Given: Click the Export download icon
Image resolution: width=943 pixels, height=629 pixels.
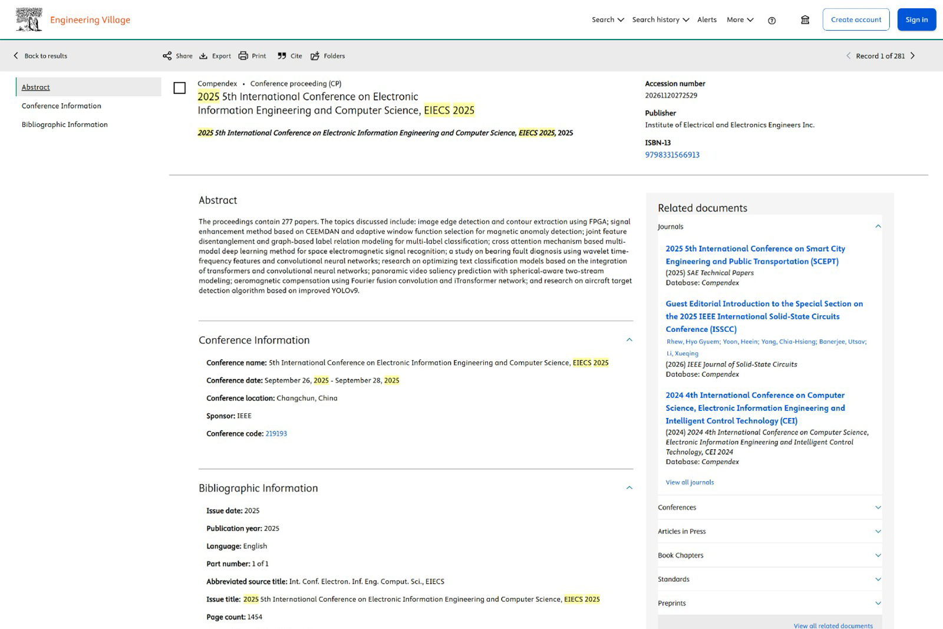Looking at the screenshot, I should click(203, 56).
